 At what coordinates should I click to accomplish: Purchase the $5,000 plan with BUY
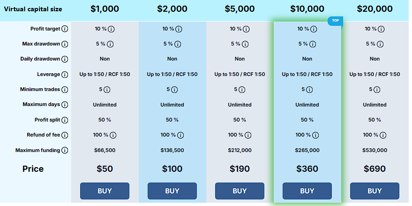240,191
